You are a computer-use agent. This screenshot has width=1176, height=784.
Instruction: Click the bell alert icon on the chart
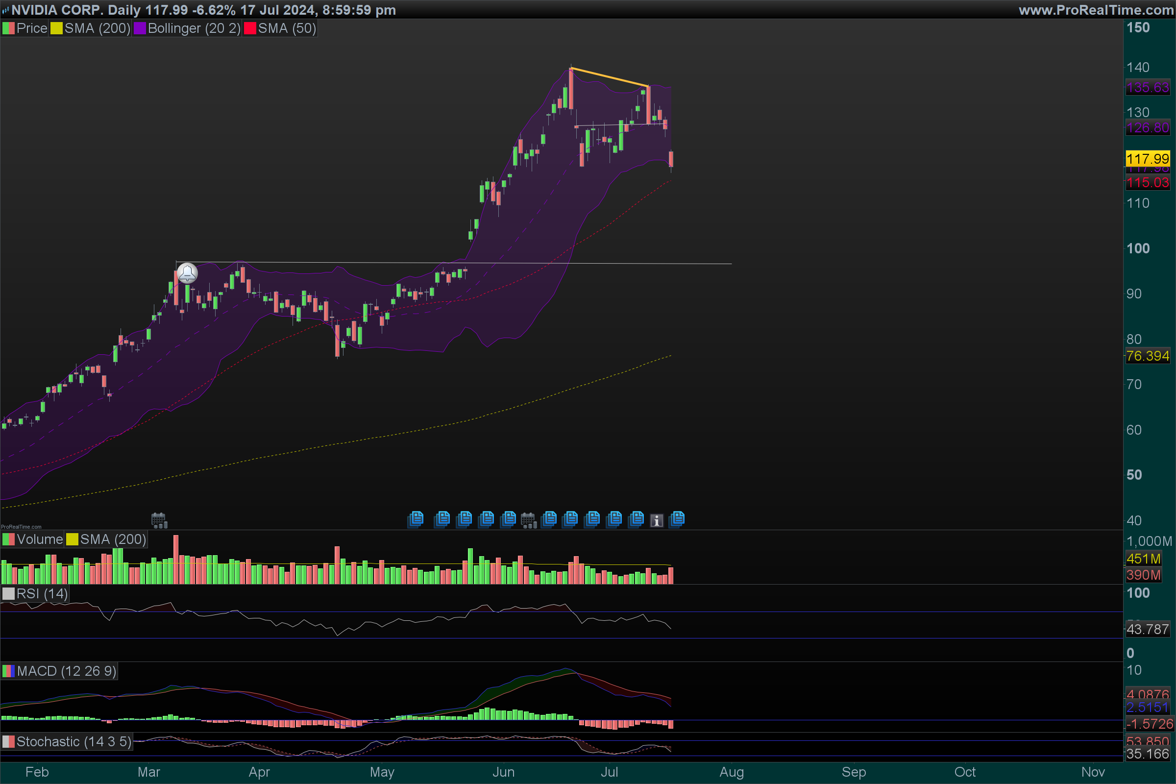[188, 273]
